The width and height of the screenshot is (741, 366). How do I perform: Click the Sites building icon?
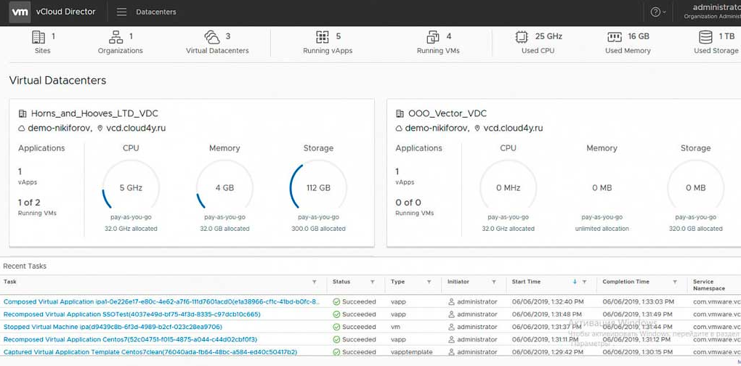[39, 37]
